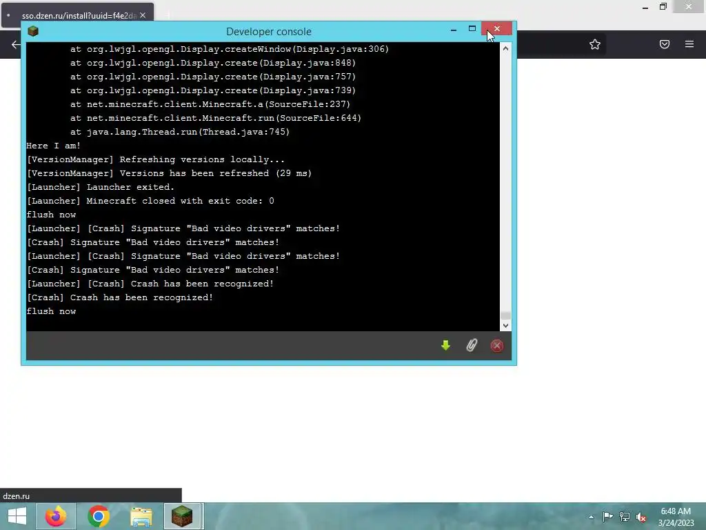Close the Developer console window
The image size is (706, 530).
pyautogui.click(x=496, y=28)
